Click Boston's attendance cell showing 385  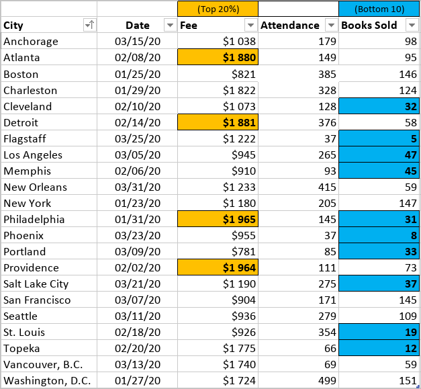pyautogui.click(x=298, y=74)
